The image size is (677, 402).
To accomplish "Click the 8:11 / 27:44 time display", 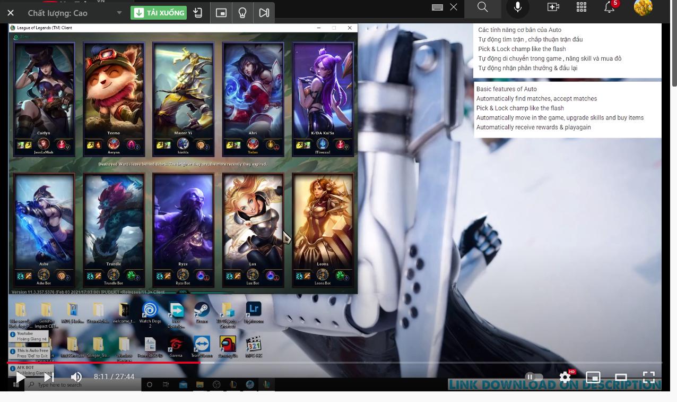I will pyautogui.click(x=114, y=377).
